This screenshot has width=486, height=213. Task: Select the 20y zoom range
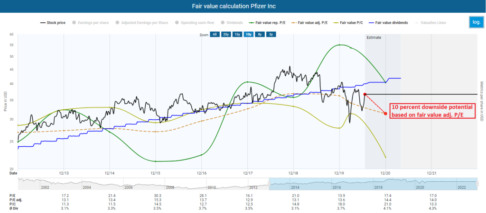pos(225,35)
